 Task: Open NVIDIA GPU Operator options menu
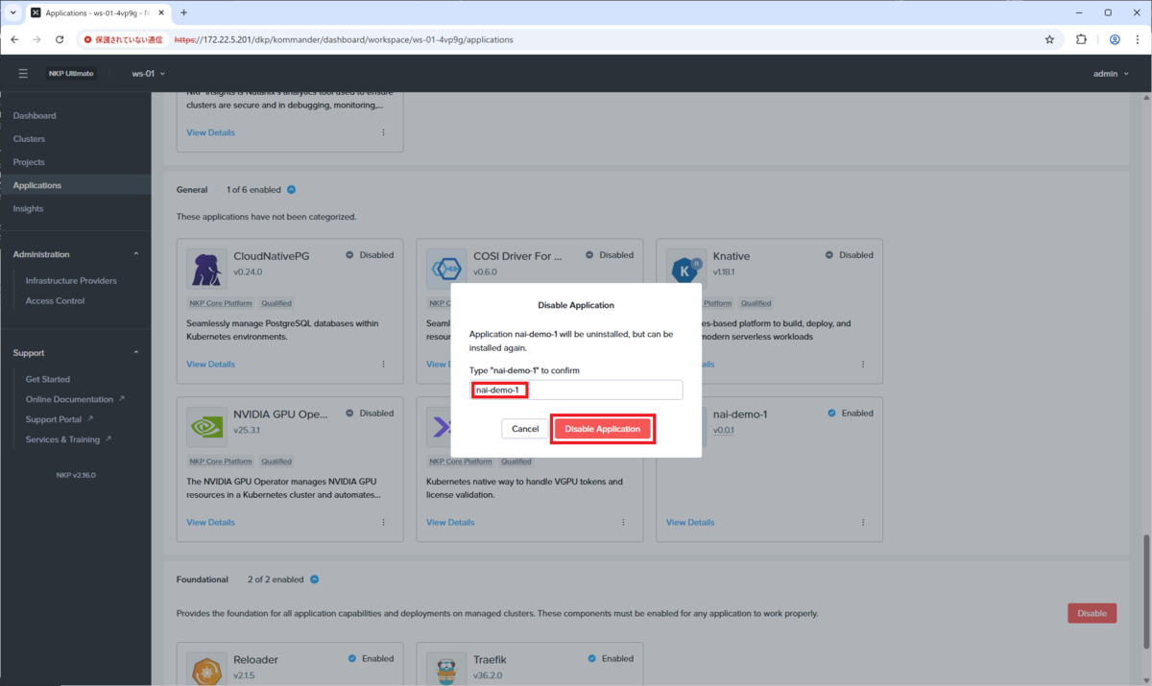coord(383,523)
